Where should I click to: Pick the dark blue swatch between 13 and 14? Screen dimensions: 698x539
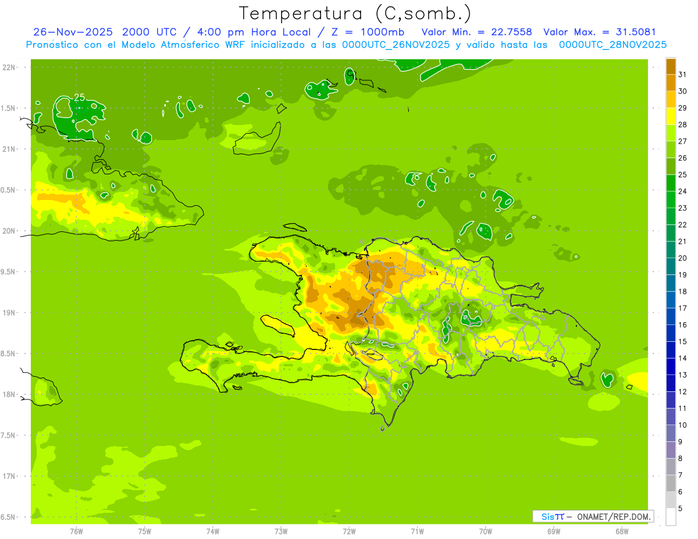coord(671,366)
